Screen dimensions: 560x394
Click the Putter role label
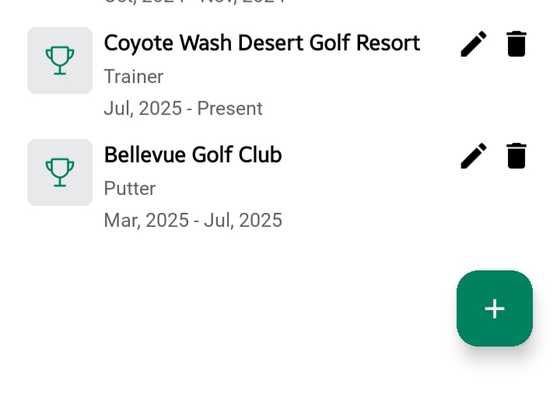click(129, 189)
